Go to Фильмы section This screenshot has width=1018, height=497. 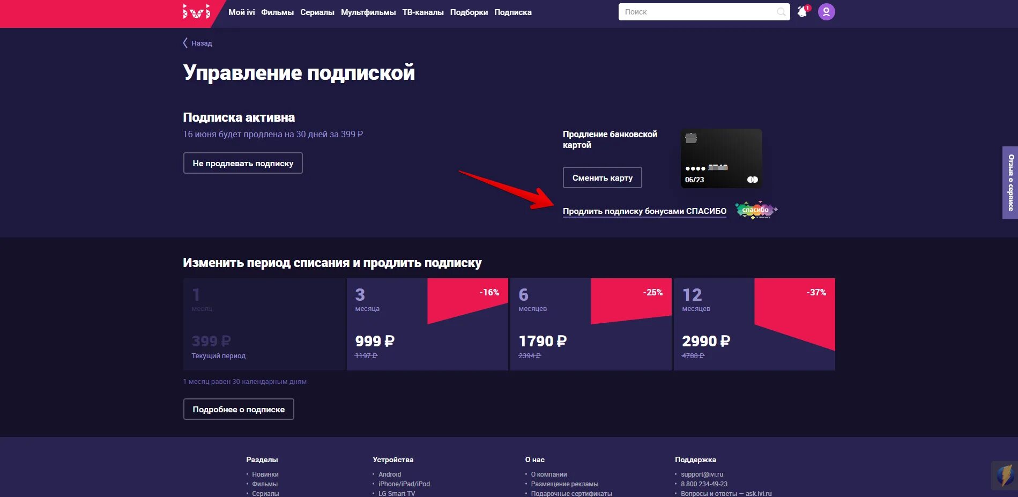click(x=277, y=12)
